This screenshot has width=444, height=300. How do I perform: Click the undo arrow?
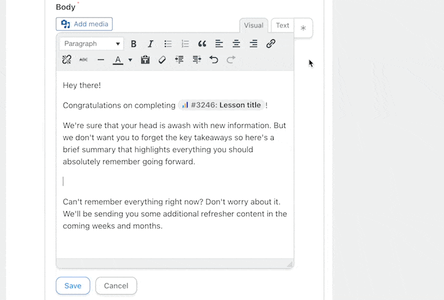pyautogui.click(x=214, y=59)
